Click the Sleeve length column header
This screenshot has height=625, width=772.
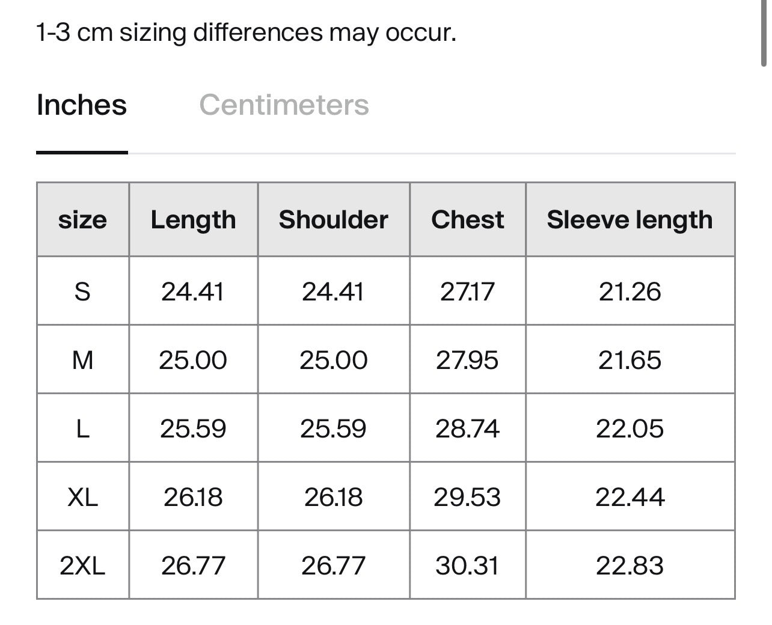tap(630, 220)
